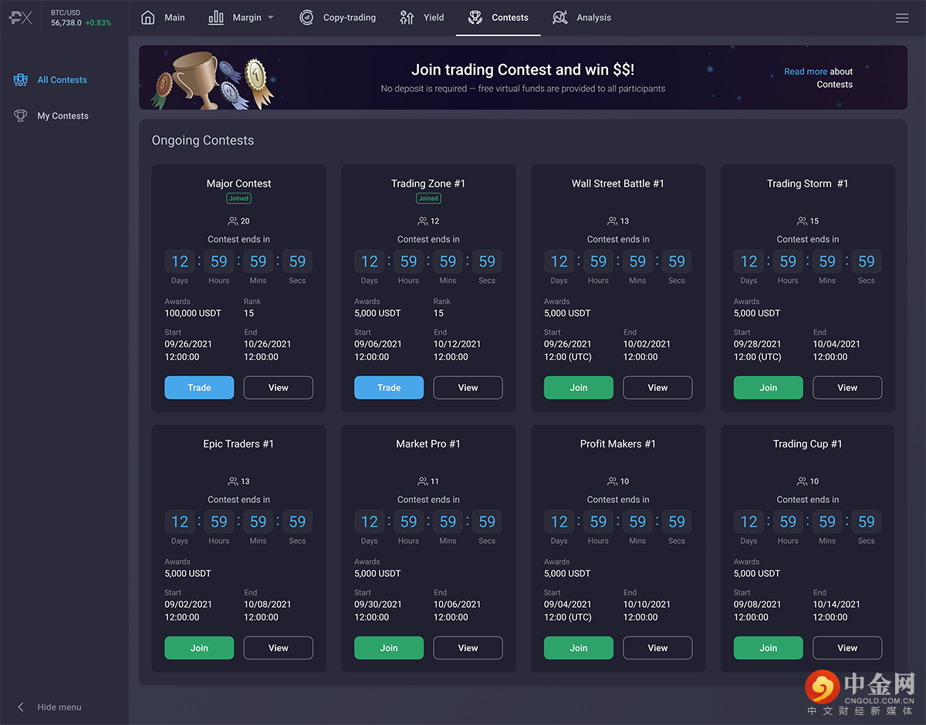The image size is (926, 725).
Task: Click the Epic Traders #1 title
Action: (238, 443)
